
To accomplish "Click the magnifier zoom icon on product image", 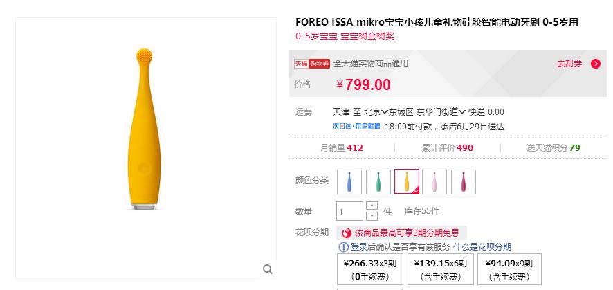I will [268, 269].
